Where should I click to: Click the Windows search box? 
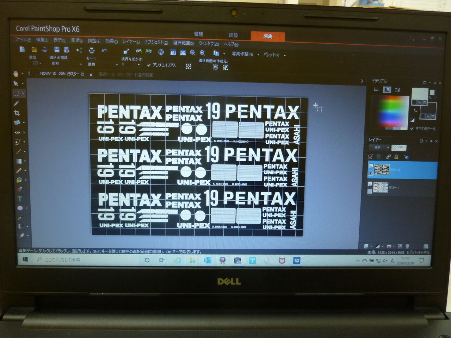[86, 260]
